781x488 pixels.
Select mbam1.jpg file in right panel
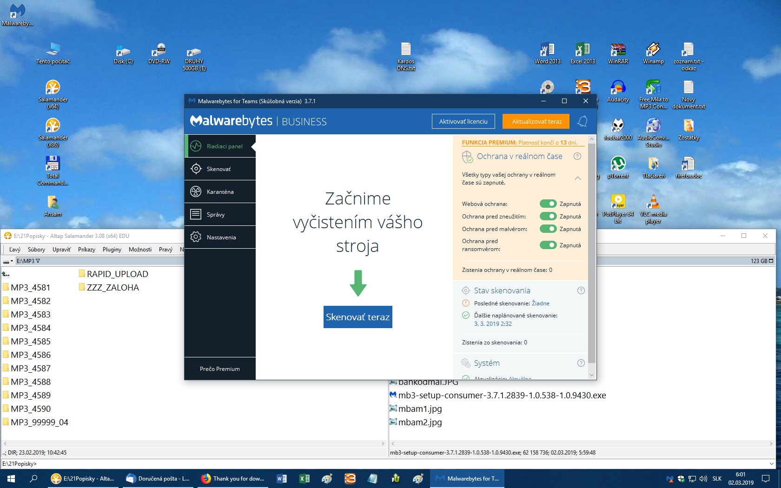click(x=416, y=409)
